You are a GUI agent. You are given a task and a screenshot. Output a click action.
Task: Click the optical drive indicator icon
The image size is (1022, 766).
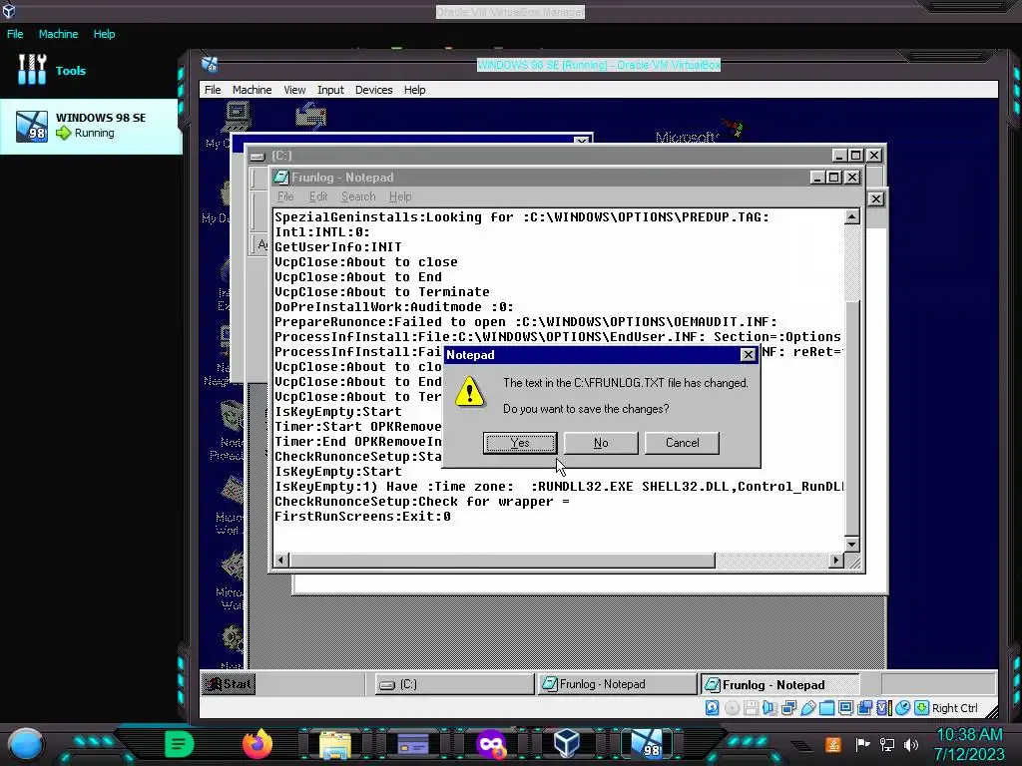click(x=732, y=708)
